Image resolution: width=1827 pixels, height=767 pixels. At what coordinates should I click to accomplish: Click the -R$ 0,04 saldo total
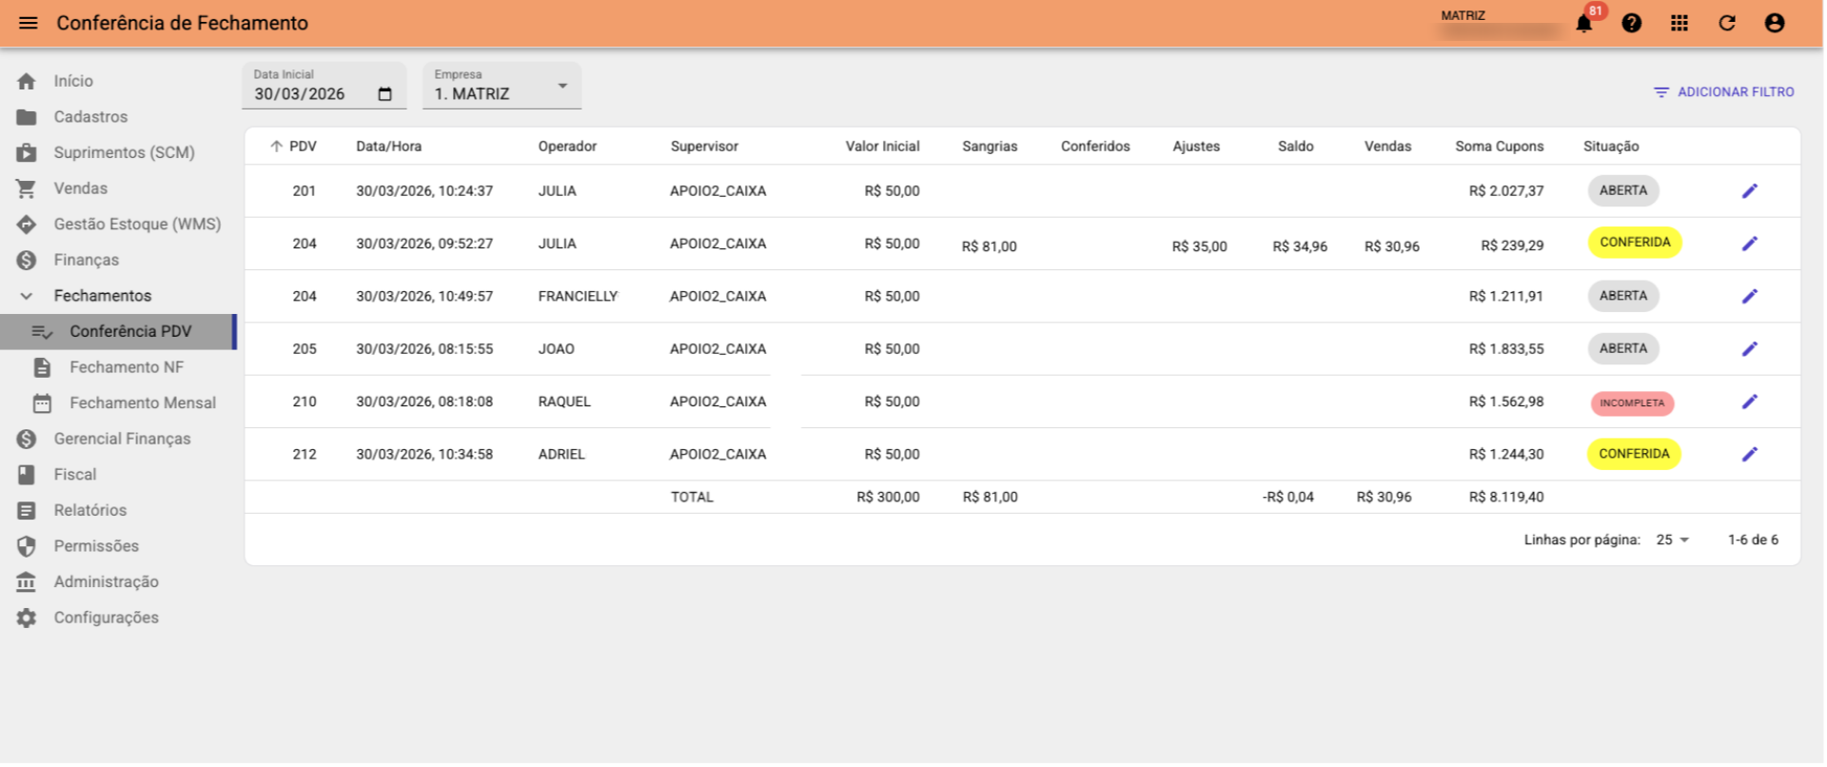(1287, 497)
